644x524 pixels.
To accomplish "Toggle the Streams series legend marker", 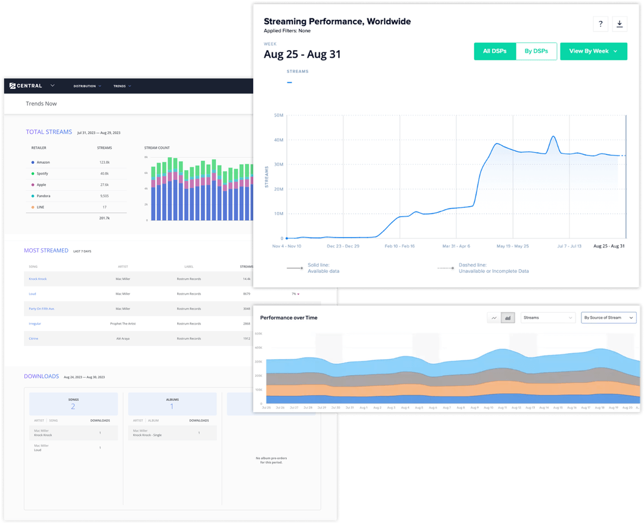I will (290, 82).
